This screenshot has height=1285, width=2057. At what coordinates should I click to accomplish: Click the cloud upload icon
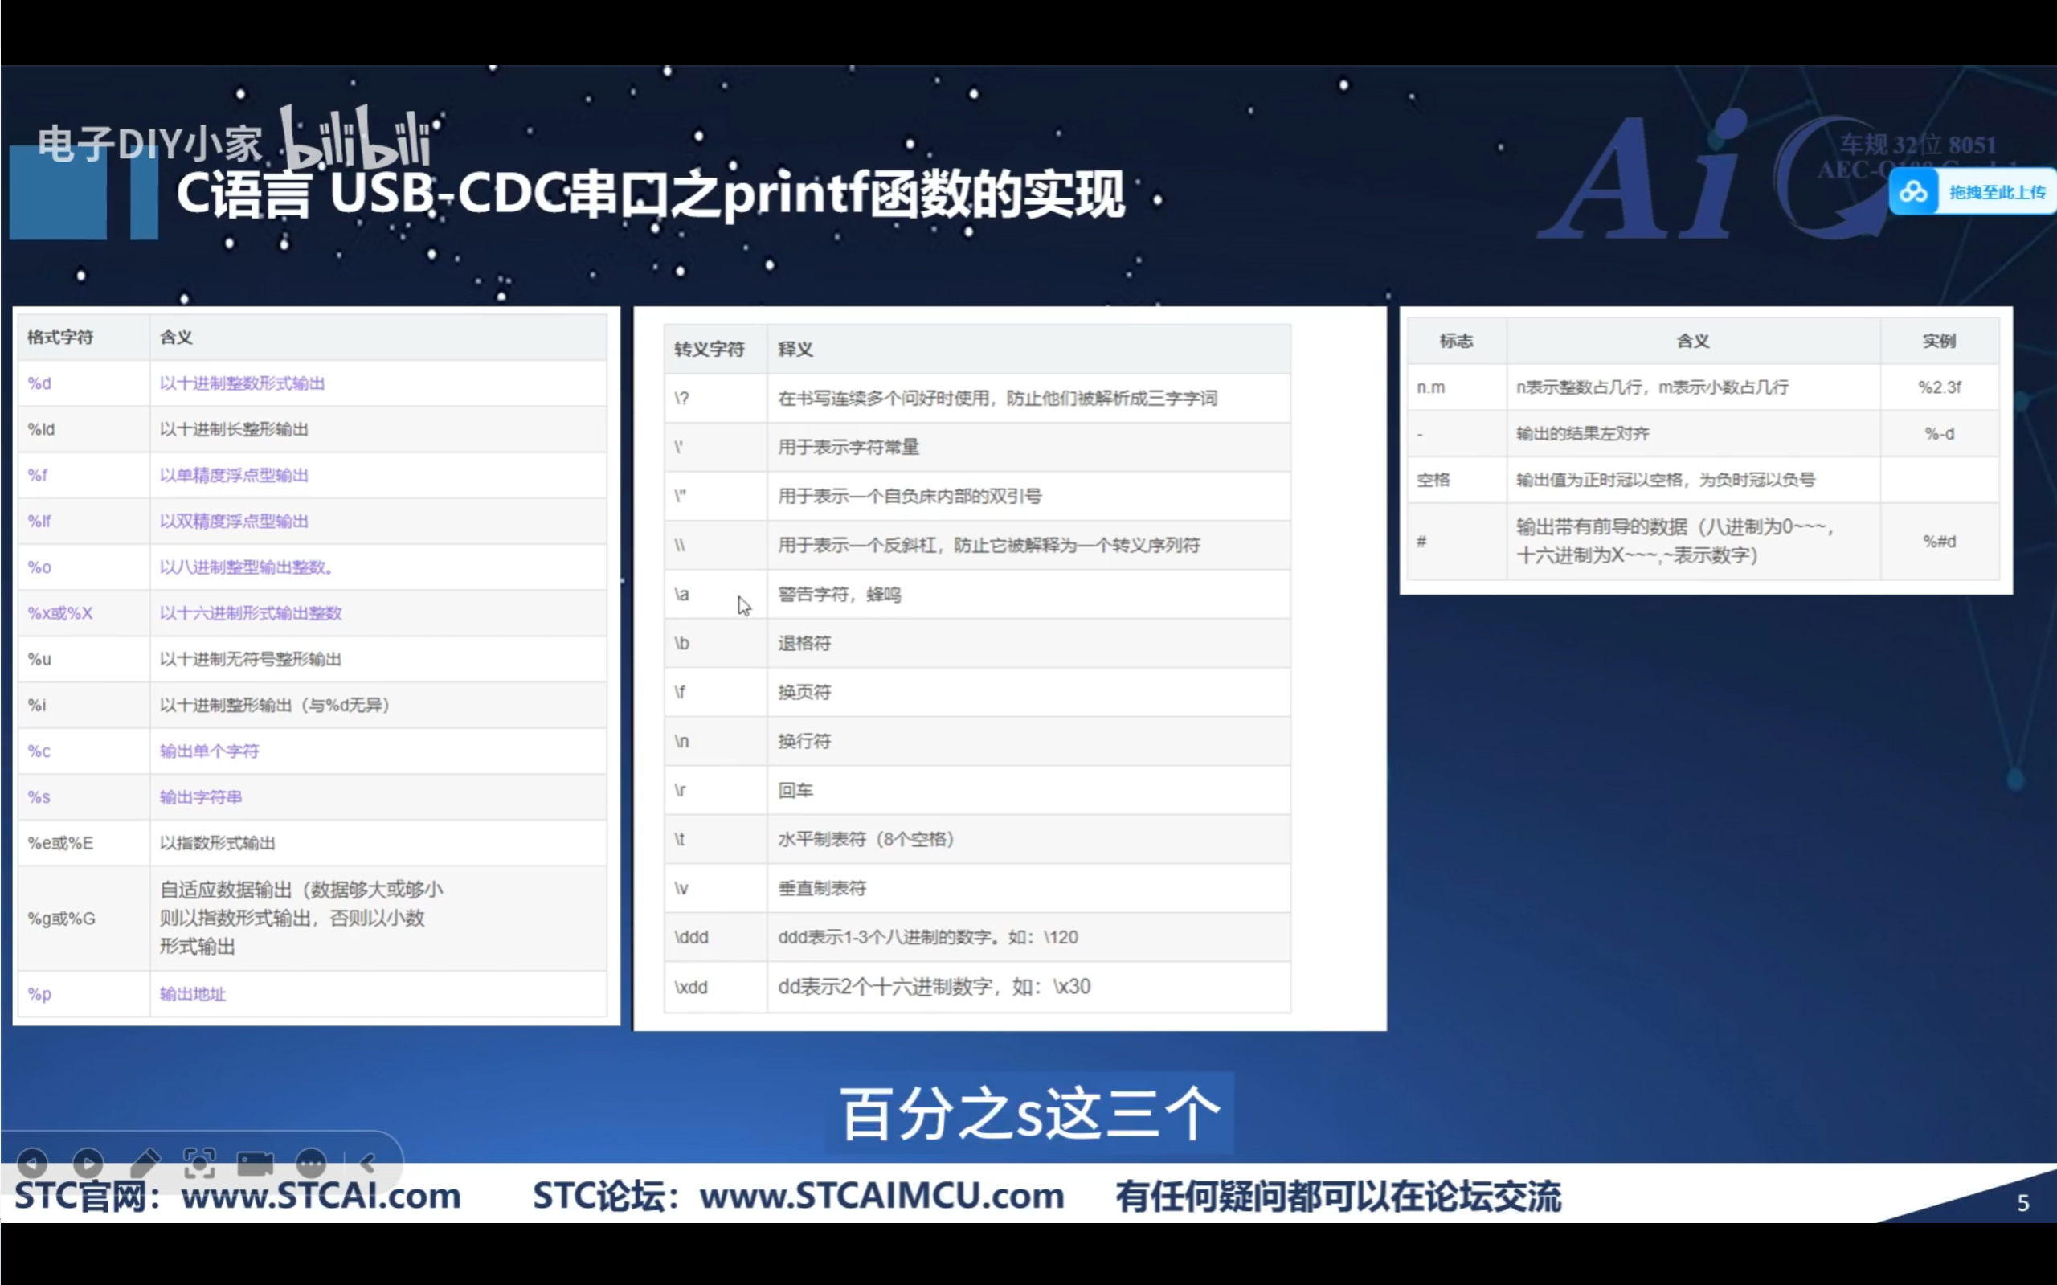point(1913,192)
